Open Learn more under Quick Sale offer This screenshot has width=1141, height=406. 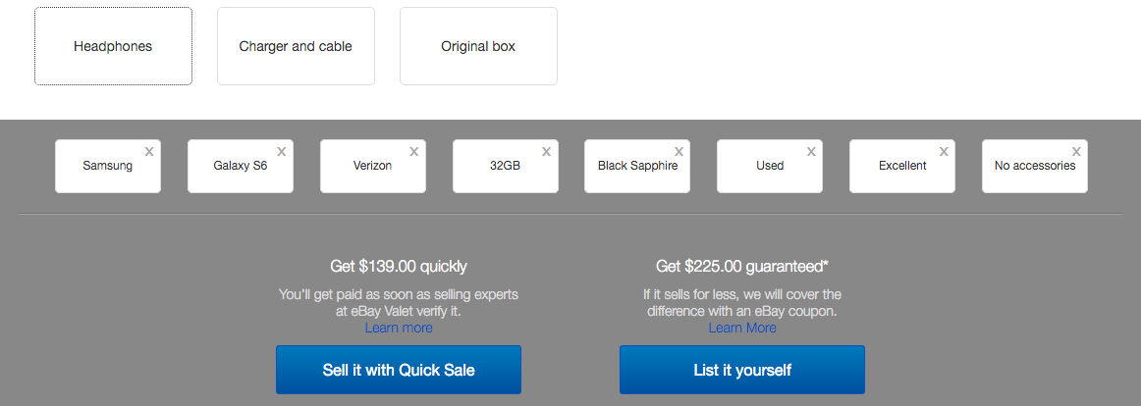(399, 328)
